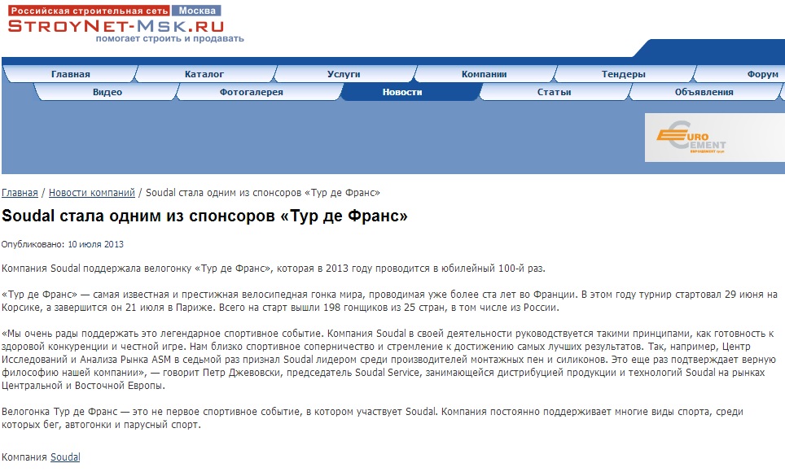
Task: Switch to the Компании tab
Action: [485, 74]
